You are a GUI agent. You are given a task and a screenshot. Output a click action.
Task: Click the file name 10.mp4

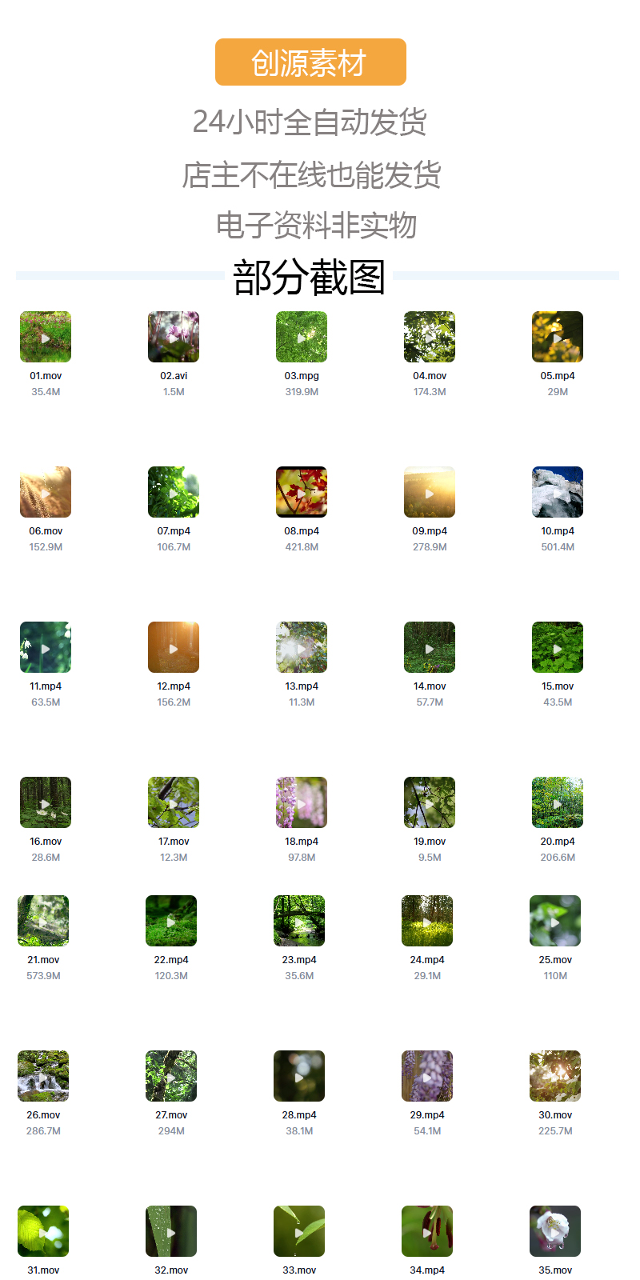point(558,530)
